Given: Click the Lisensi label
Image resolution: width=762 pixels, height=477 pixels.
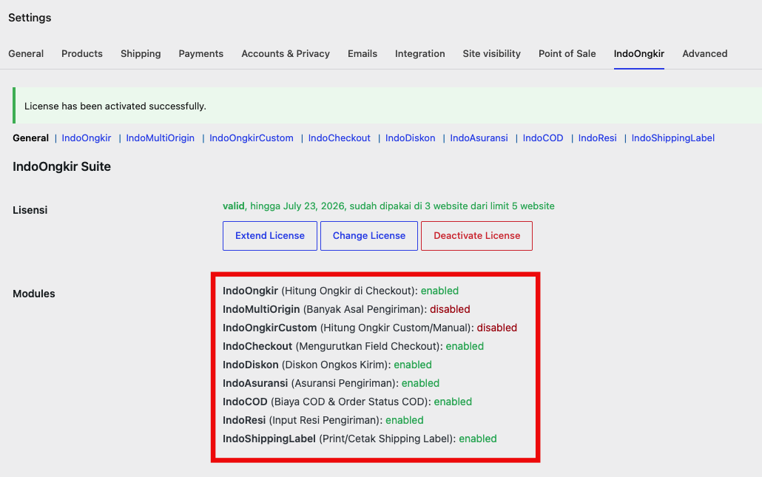Looking at the screenshot, I should [30, 210].
